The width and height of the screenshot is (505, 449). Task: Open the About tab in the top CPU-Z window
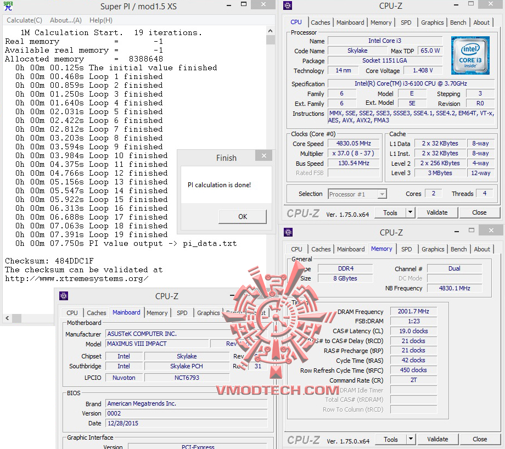point(481,23)
